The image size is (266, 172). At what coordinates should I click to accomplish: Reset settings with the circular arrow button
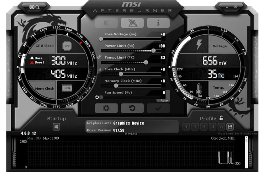coord(132,108)
